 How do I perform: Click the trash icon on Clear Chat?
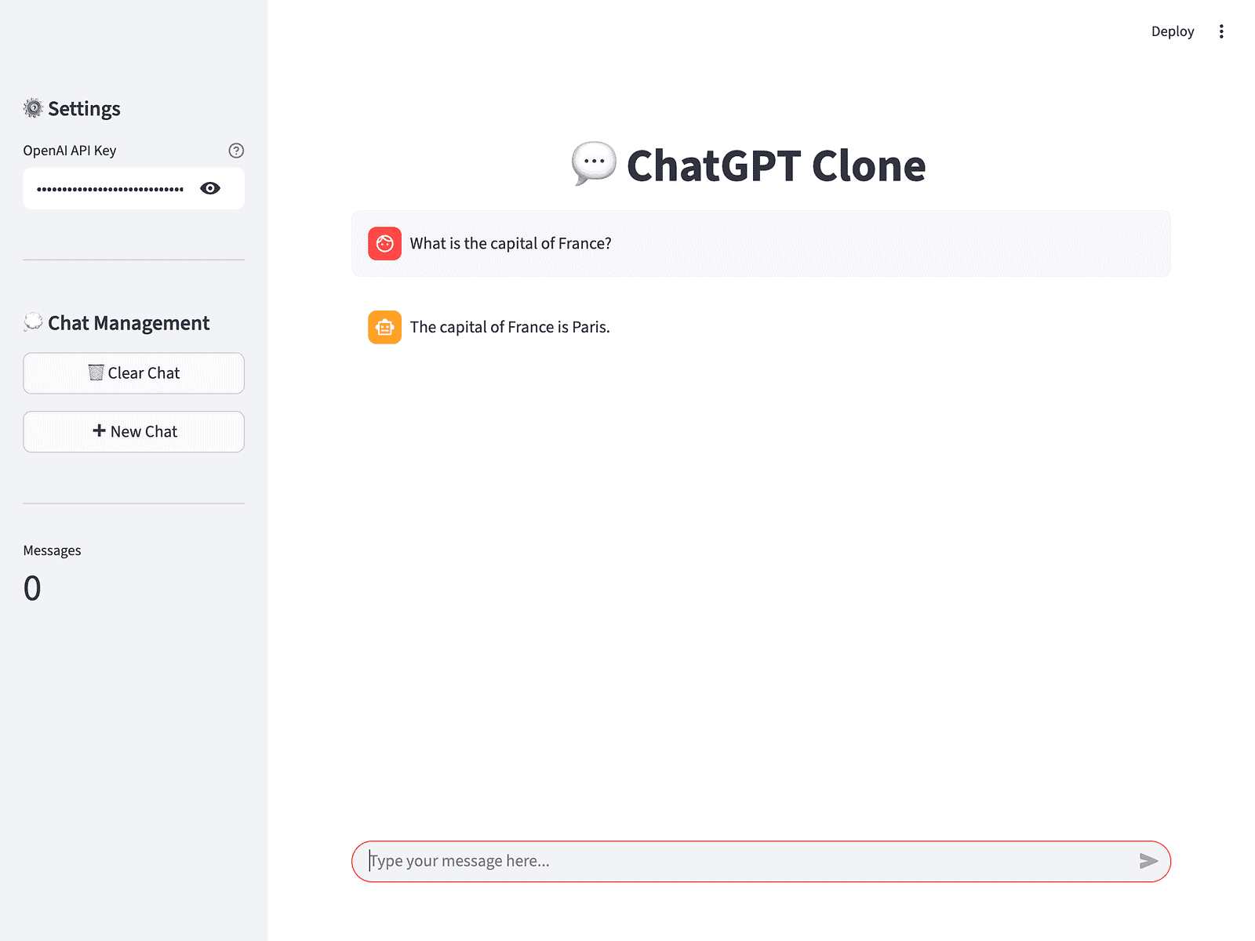coord(96,372)
